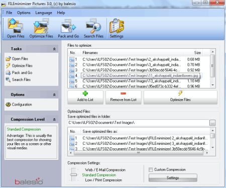Launch Pack and Go from the toolbar

click(68, 28)
